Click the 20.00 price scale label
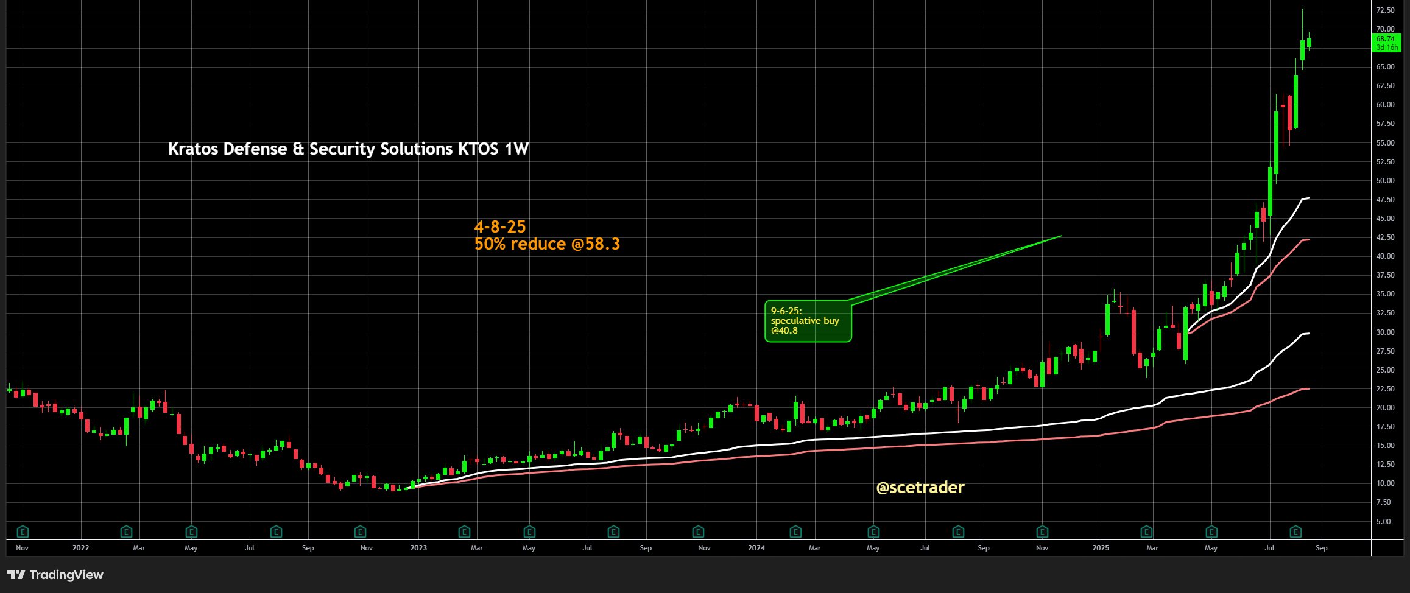This screenshot has width=1410, height=593. [x=1385, y=408]
